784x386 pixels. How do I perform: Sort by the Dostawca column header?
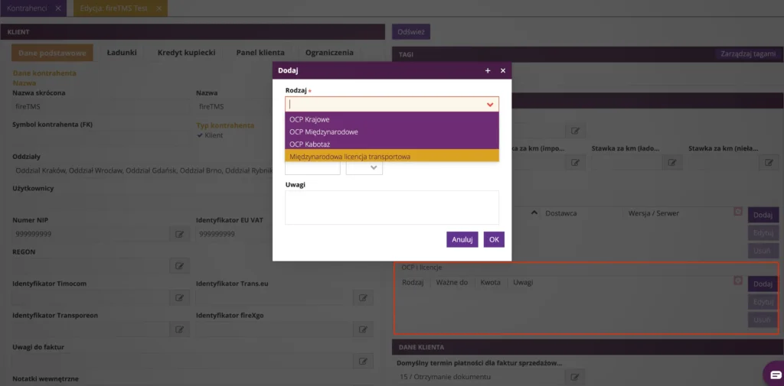point(561,213)
